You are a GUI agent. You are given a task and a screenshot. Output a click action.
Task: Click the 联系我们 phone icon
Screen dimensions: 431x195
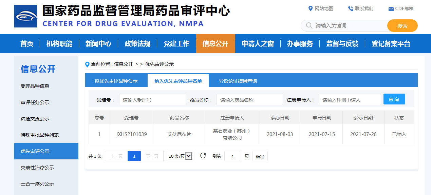(x=351, y=8)
